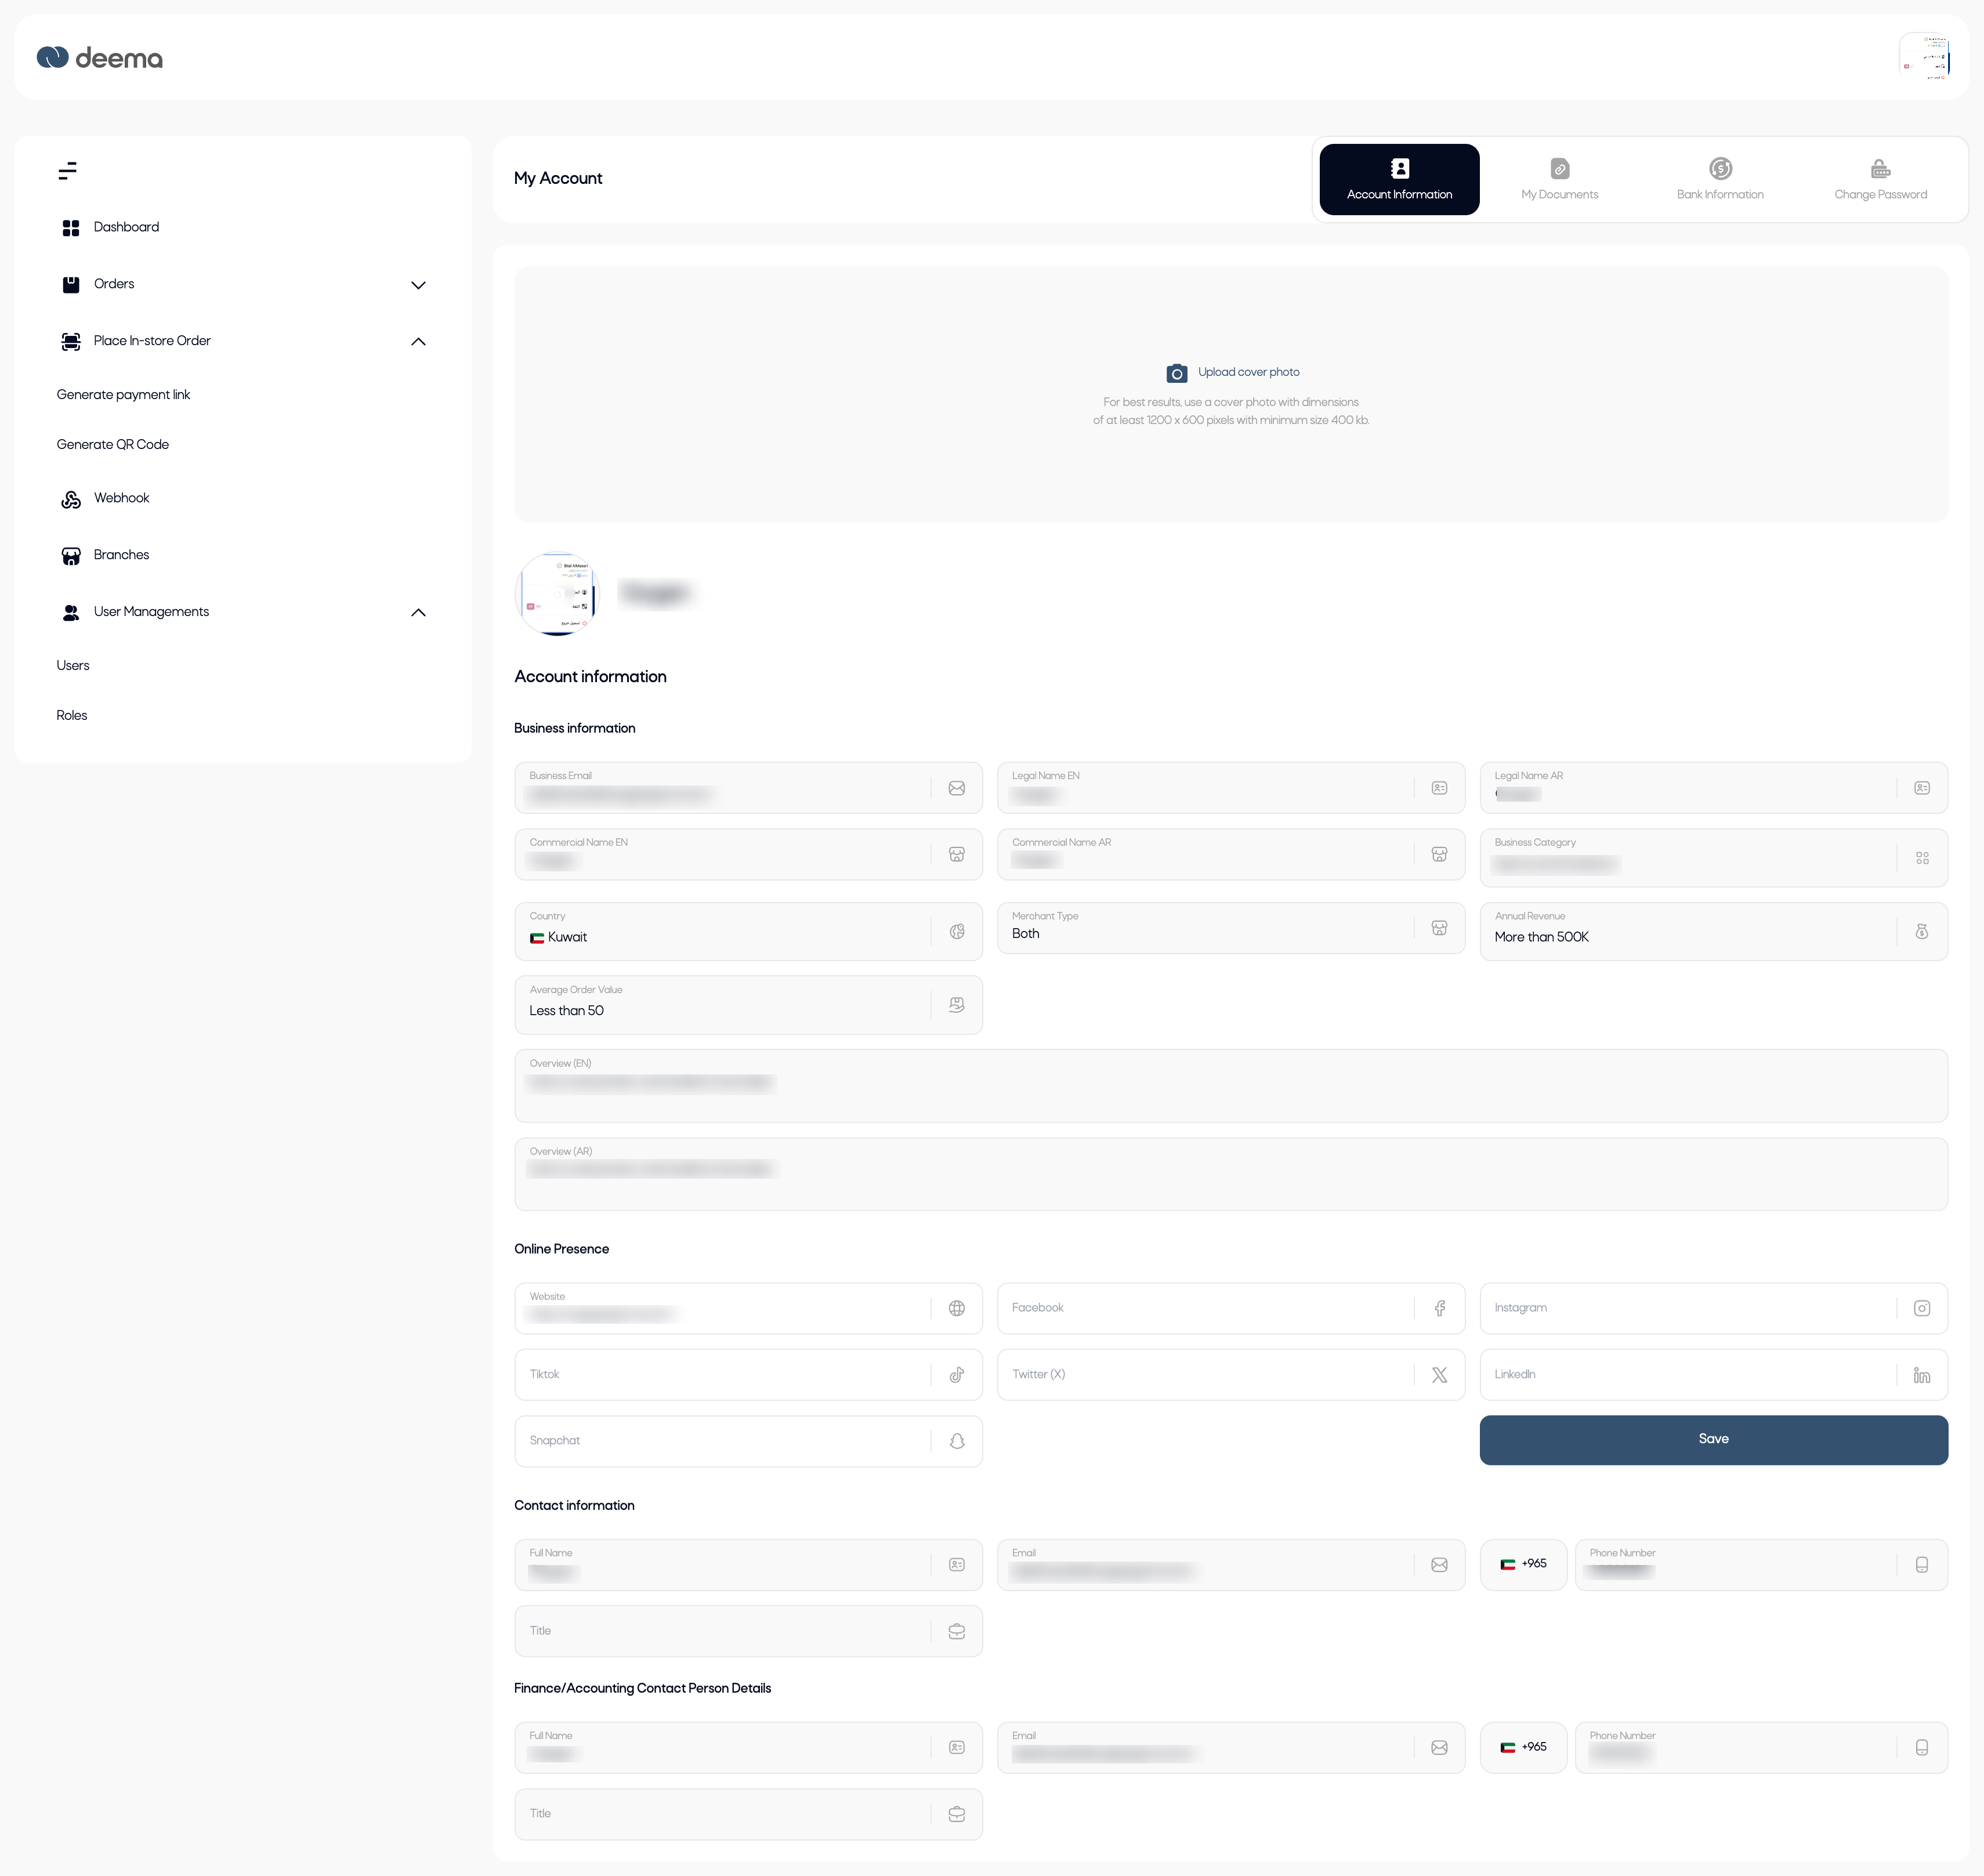This screenshot has width=1984, height=1876.
Task: Click the Twitter X icon in its field
Action: pyautogui.click(x=1439, y=1375)
